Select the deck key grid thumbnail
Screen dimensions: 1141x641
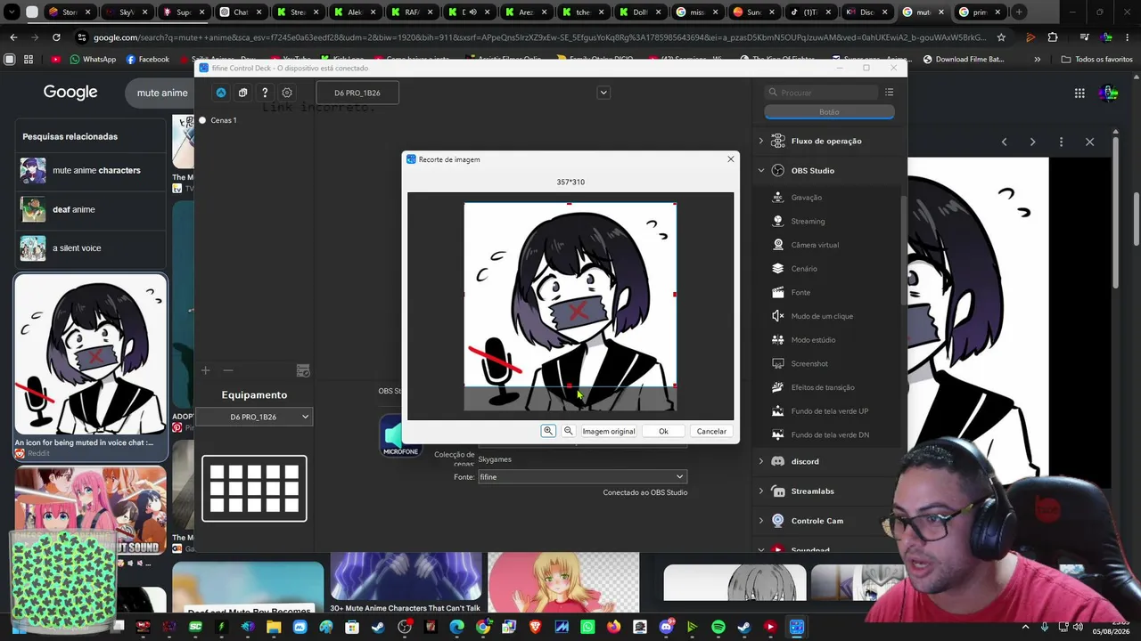coord(254,488)
